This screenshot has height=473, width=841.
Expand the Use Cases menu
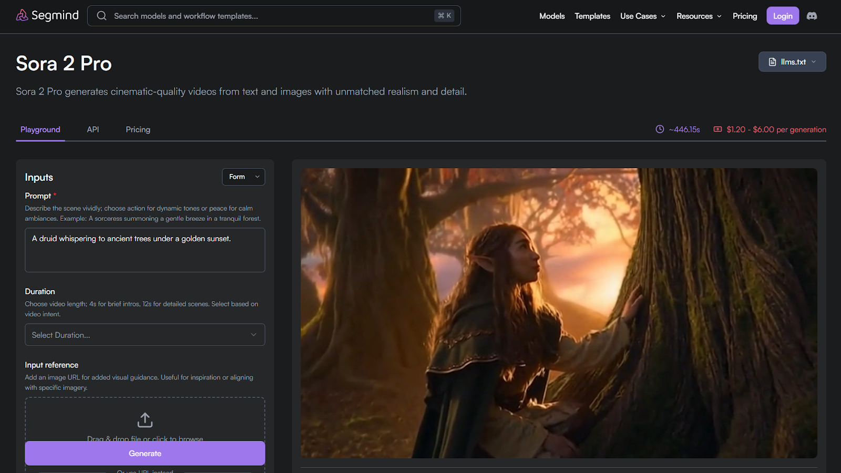(x=643, y=16)
